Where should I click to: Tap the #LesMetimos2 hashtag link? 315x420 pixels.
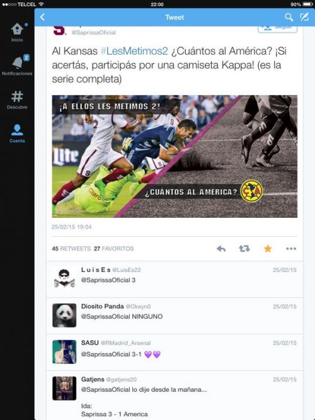(134, 51)
